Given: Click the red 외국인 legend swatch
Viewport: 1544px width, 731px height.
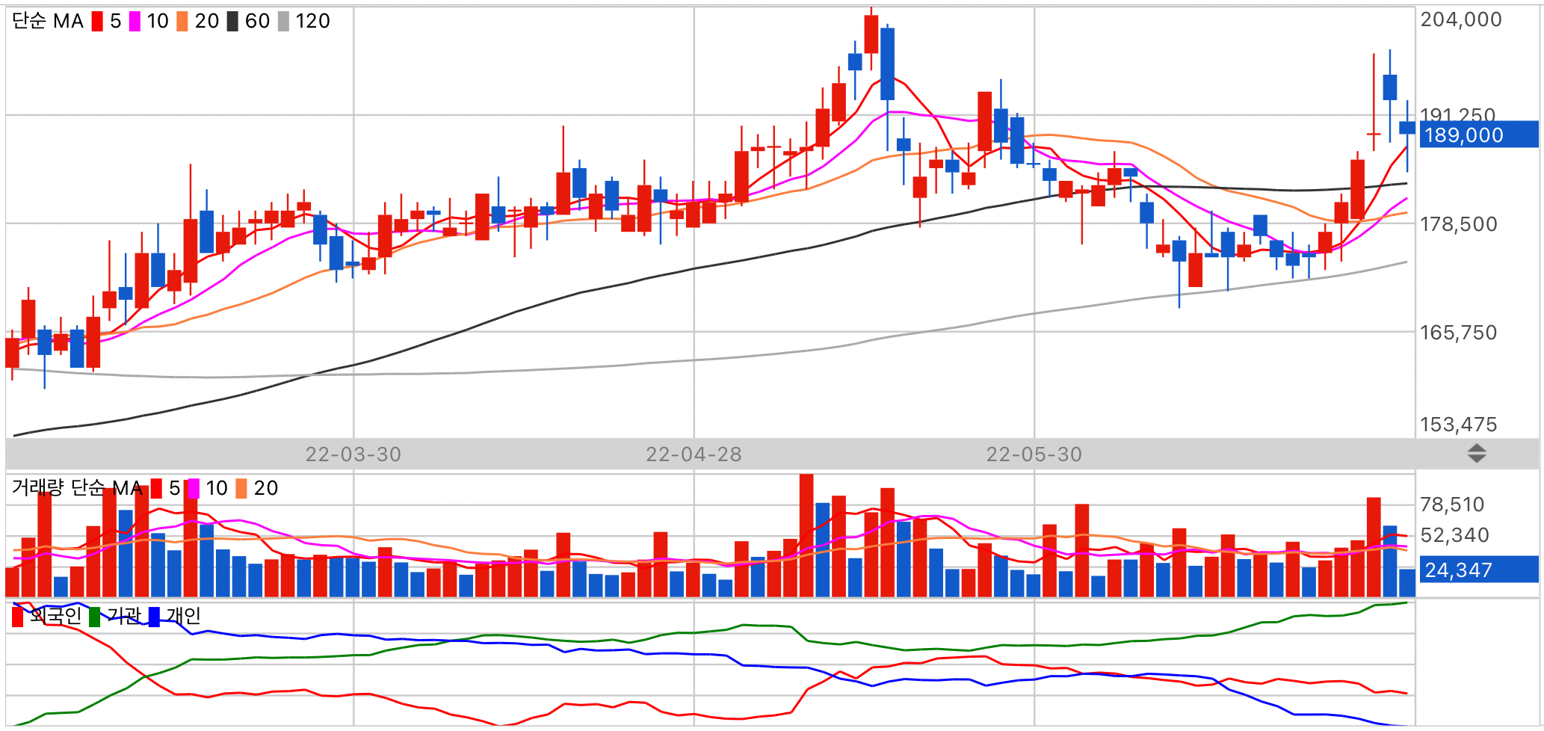Looking at the screenshot, I should pyautogui.click(x=18, y=617).
